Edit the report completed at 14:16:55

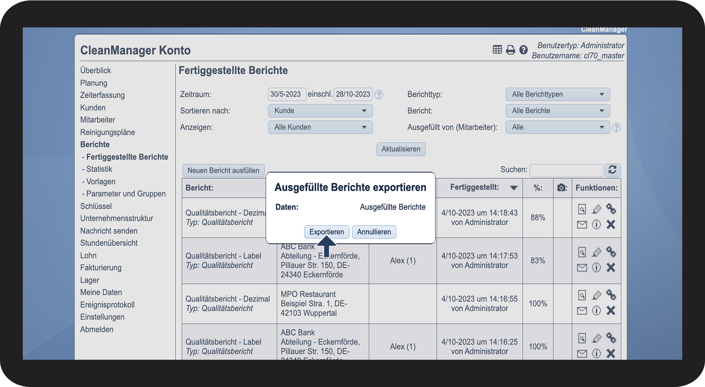[x=596, y=295]
